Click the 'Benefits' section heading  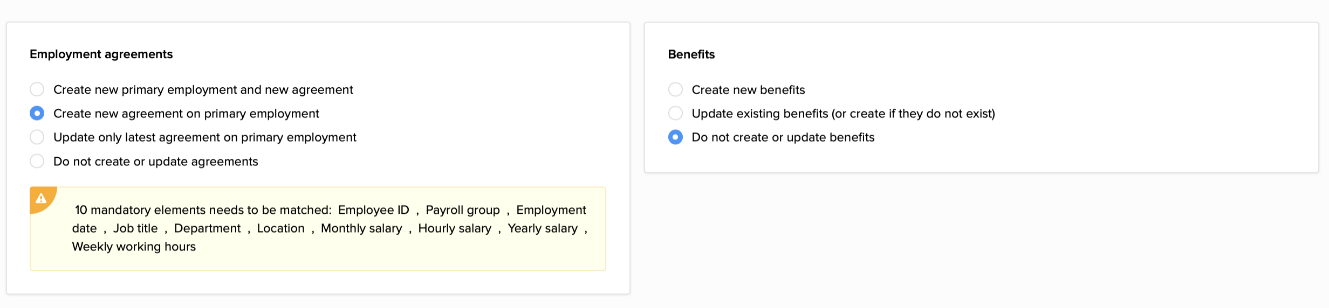click(691, 54)
